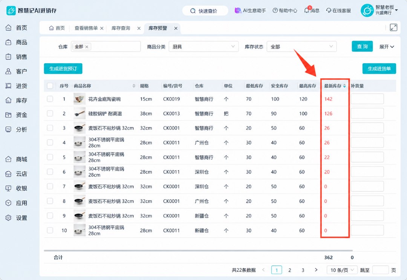This screenshot has height=280, width=407.
Task: Expand more filters via 展开
Action: (387, 47)
